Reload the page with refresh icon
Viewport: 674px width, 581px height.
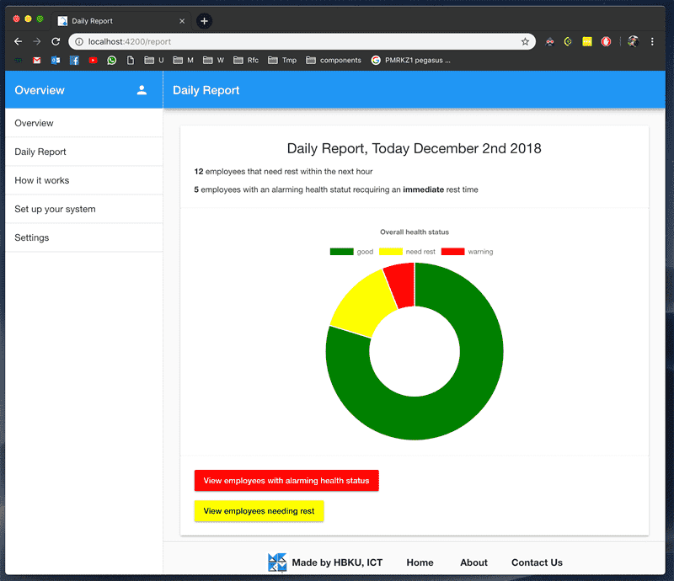pyautogui.click(x=56, y=42)
